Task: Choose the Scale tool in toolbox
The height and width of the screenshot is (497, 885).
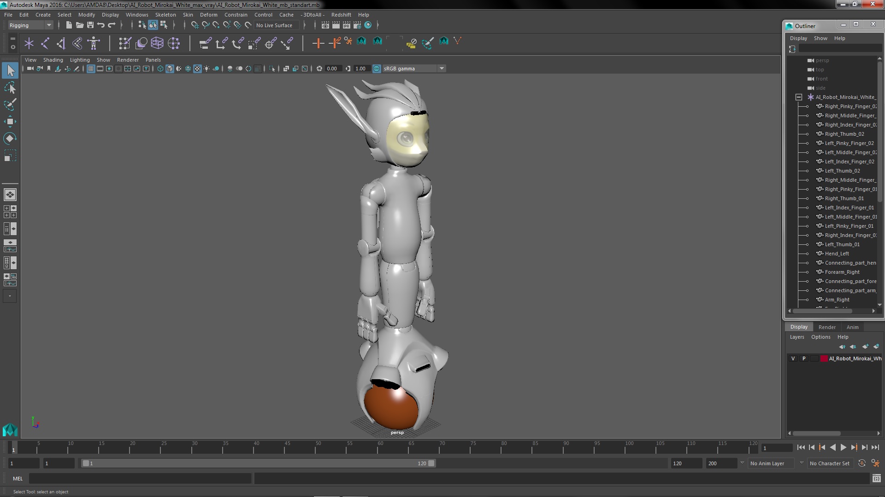Action: tap(10, 156)
